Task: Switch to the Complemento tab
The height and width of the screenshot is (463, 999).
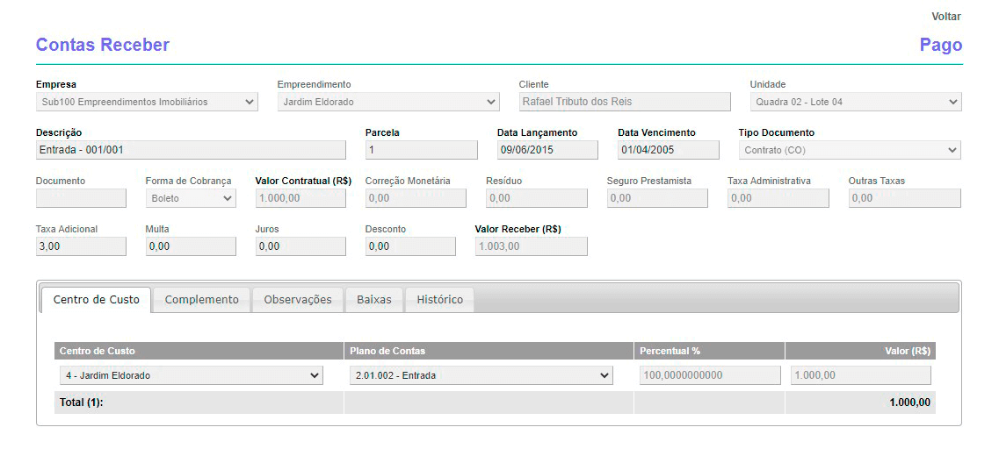Action: point(201,300)
